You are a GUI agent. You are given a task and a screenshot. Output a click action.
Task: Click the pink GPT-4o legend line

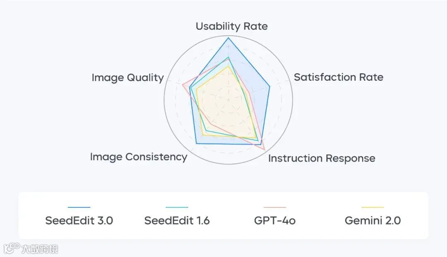275,207
